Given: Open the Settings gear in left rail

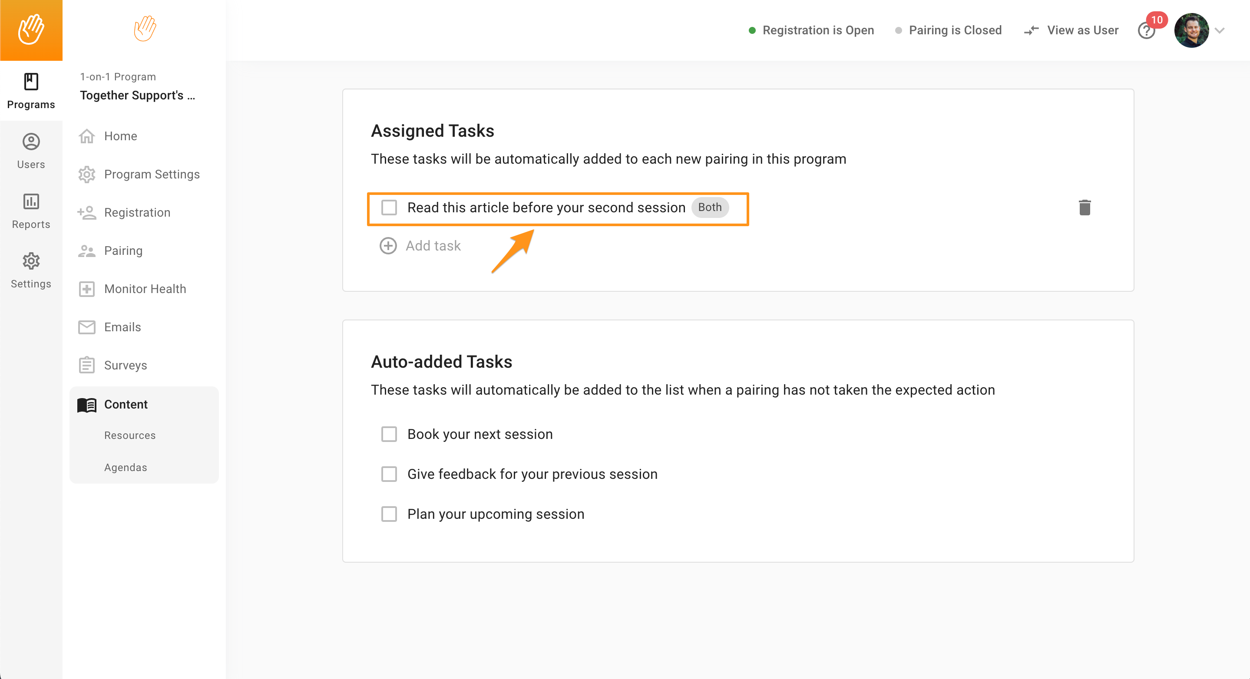Looking at the screenshot, I should click(x=31, y=261).
